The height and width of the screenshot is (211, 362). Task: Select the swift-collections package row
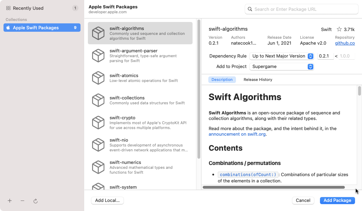coord(140,100)
